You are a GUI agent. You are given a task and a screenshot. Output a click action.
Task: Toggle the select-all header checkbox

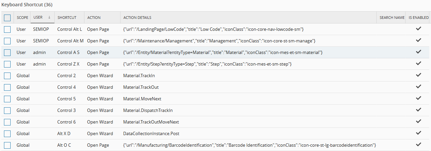pyautogui.click(x=7, y=18)
